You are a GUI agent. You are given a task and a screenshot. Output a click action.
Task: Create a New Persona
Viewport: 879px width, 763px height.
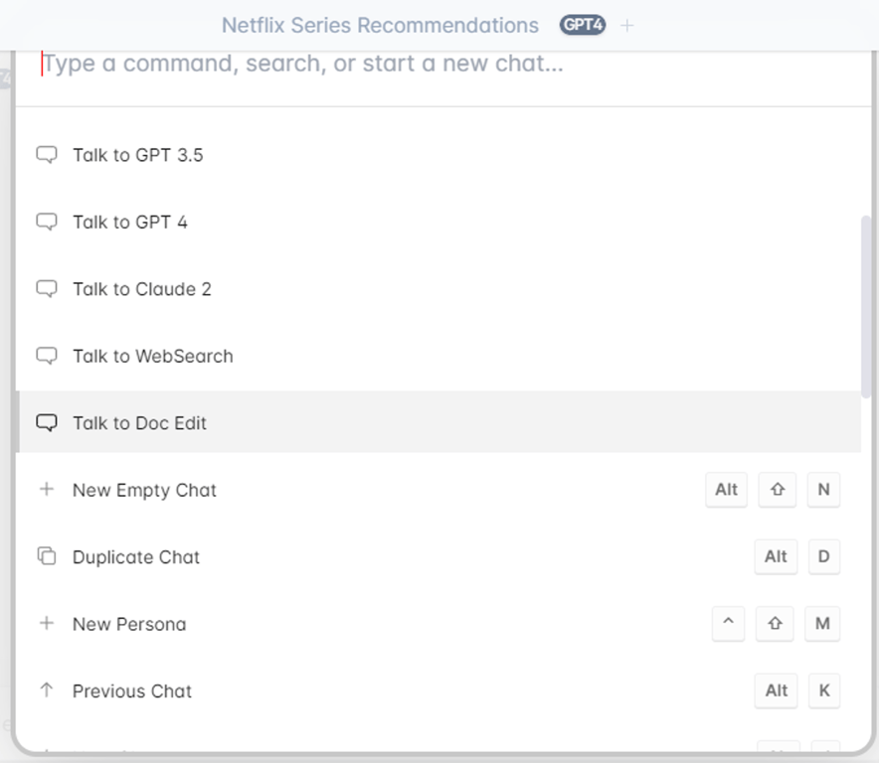pyautogui.click(x=129, y=624)
